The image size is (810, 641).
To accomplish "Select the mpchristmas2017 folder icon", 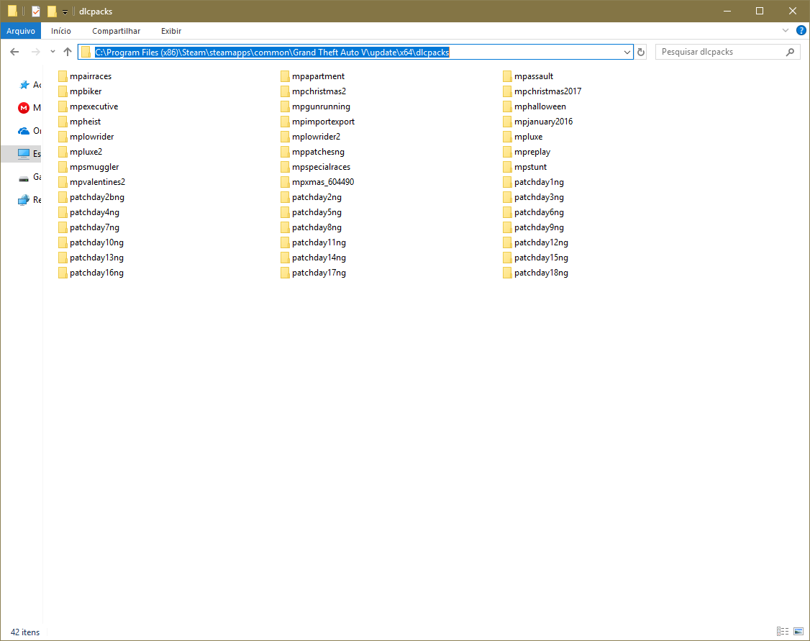I will click(506, 91).
